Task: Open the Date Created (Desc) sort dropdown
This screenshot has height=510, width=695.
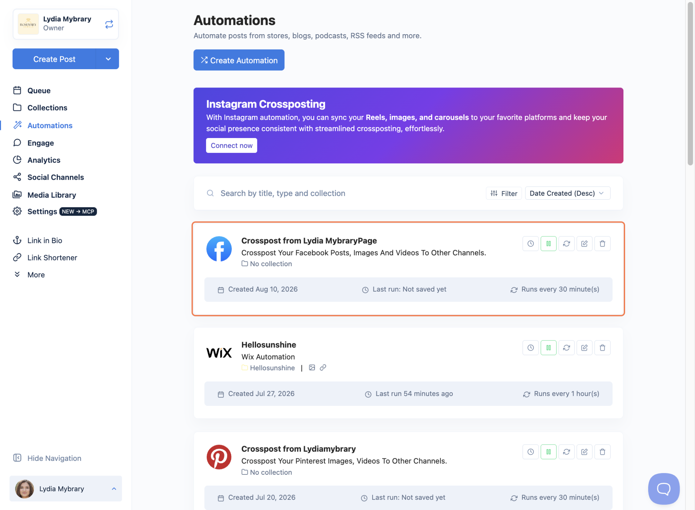Action: 567,193
